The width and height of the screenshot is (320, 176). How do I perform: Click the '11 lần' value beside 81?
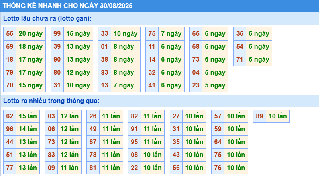111,168
